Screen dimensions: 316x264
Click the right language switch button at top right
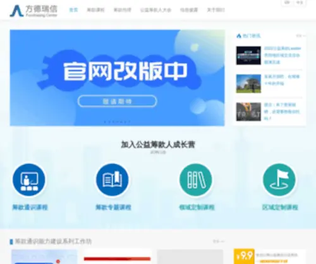pos(300,3)
